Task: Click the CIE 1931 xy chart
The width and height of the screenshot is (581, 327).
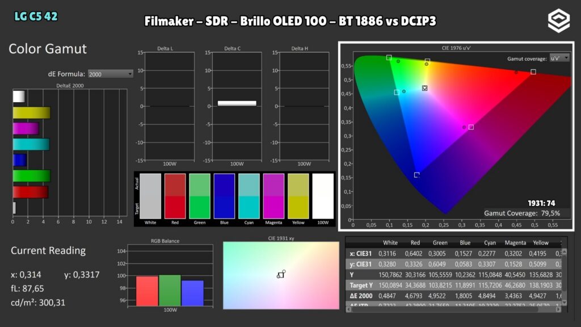Action: click(281, 275)
